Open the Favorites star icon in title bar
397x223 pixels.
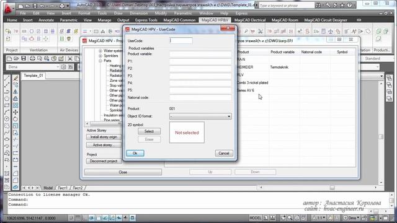[342, 5]
